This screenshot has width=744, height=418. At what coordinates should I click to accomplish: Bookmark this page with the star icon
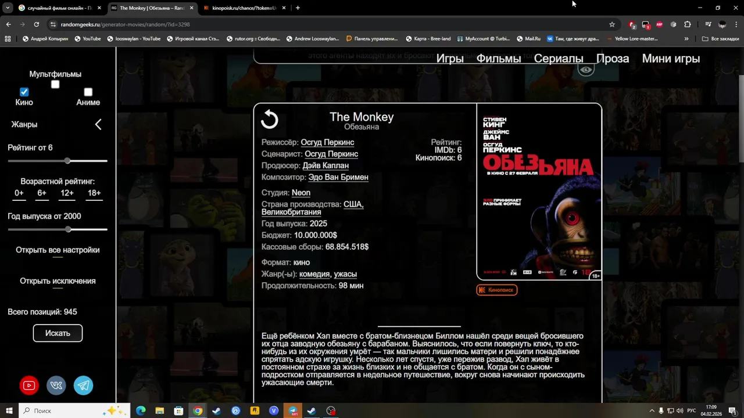612,24
